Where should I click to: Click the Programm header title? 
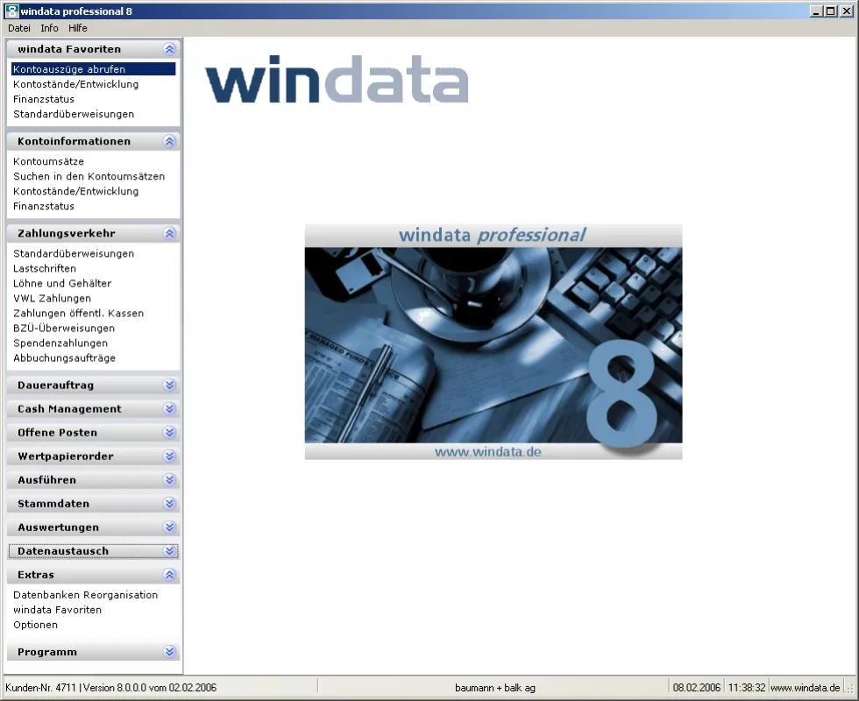47,652
